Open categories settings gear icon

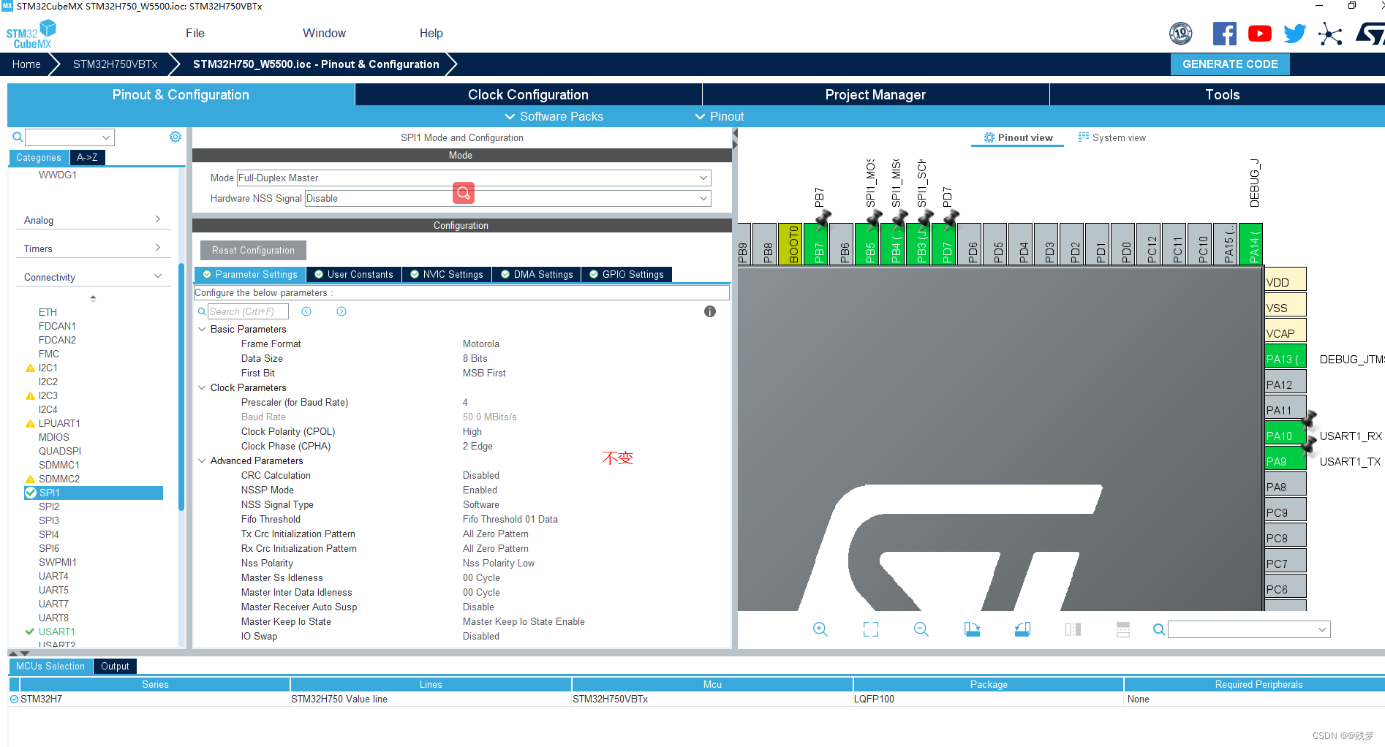(x=176, y=137)
